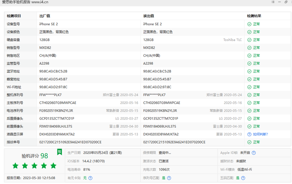Viewport: 292px width, 184px height.
Task: Click the 检测项目 column header
Action: [x=14, y=16]
